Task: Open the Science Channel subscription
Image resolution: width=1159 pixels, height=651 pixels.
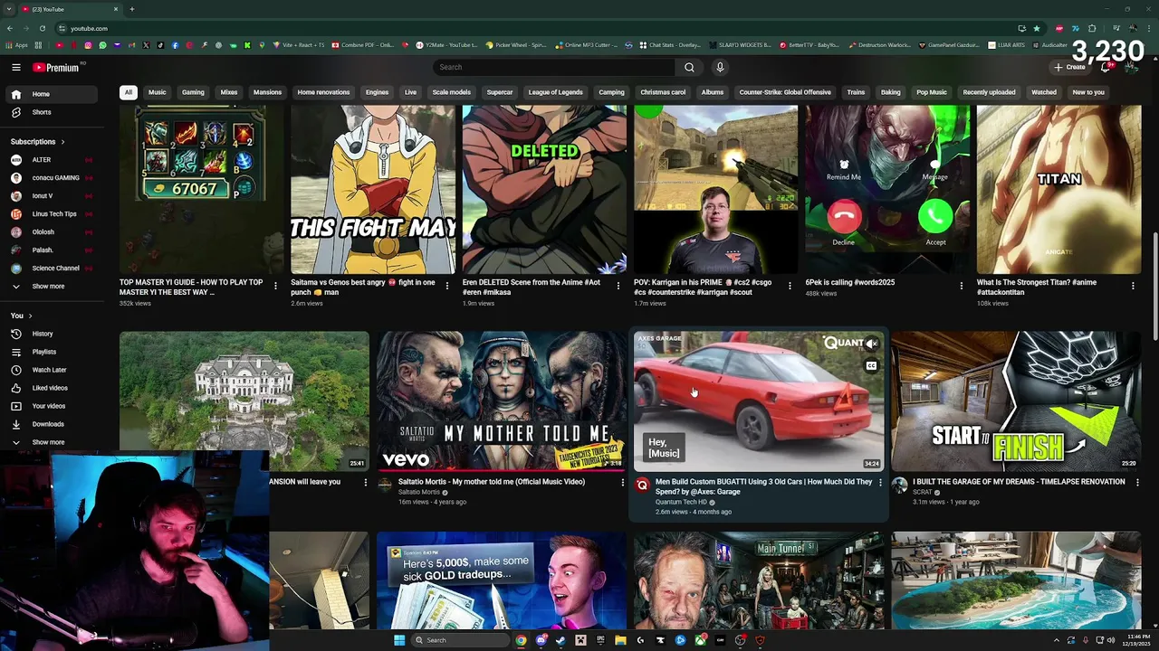Action: pyautogui.click(x=51, y=269)
